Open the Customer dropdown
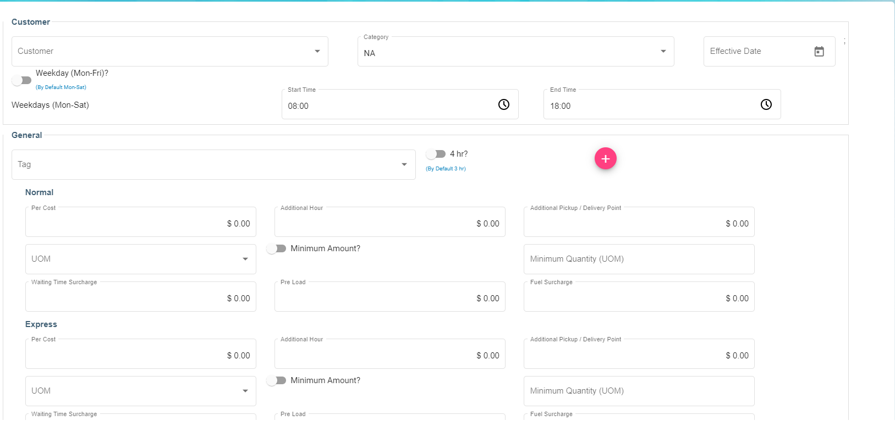 click(x=169, y=51)
